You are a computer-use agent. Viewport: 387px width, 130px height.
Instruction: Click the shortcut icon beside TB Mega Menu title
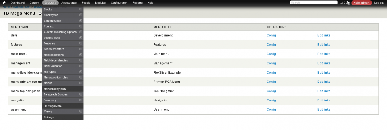[40, 14]
